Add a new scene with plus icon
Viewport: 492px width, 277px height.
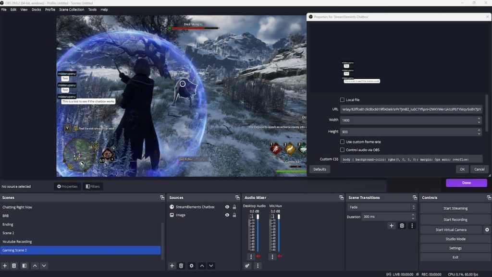(x=5, y=266)
